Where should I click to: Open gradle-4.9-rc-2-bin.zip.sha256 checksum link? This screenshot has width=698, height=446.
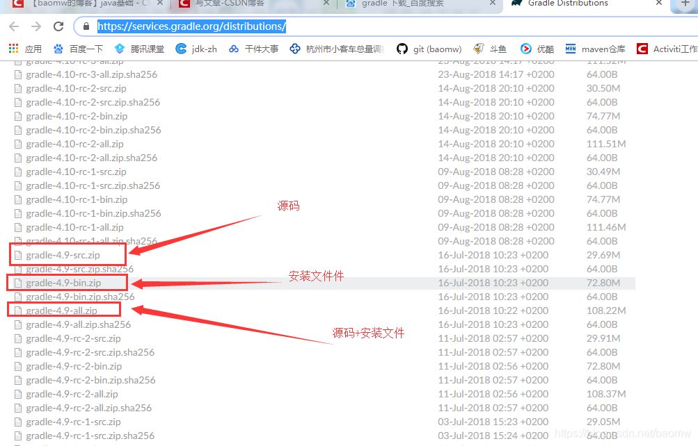[x=90, y=380]
